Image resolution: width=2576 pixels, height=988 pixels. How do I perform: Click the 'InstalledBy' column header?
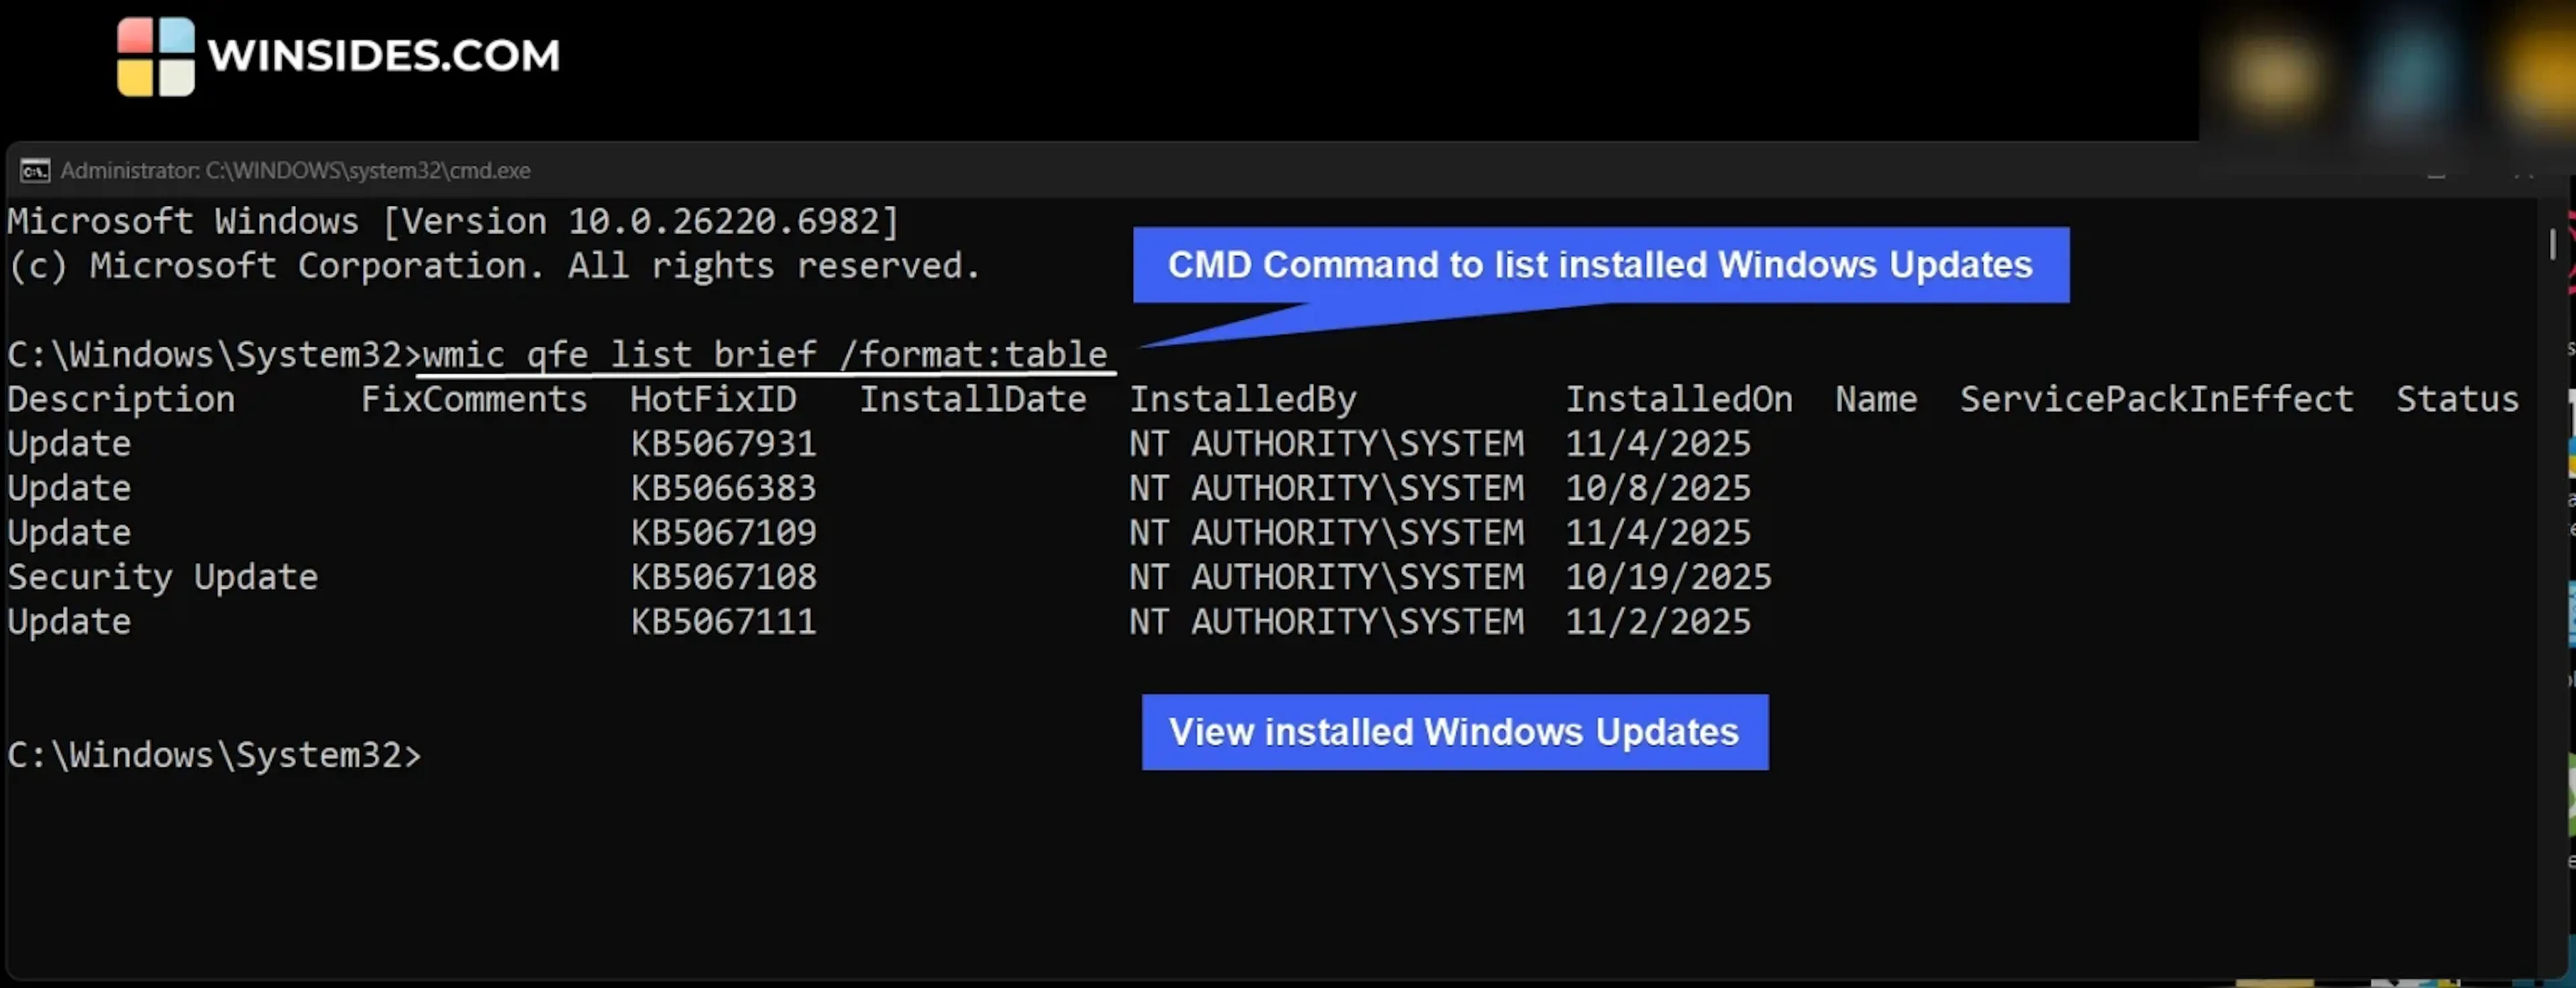click(1243, 400)
